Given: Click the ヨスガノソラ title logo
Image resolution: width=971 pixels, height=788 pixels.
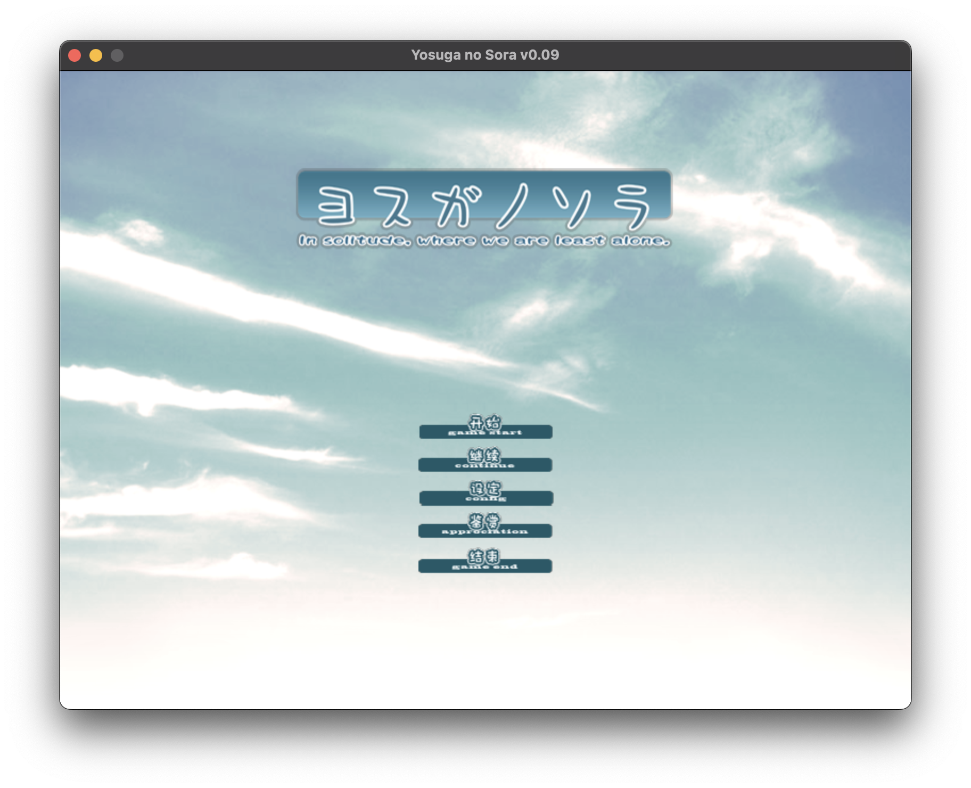Looking at the screenshot, I should (x=484, y=199).
